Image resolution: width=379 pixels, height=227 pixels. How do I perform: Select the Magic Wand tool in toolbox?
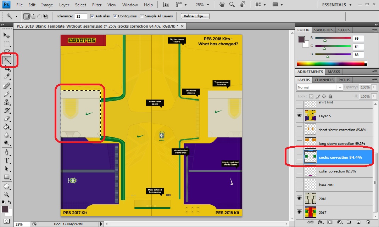click(x=7, y=59)
